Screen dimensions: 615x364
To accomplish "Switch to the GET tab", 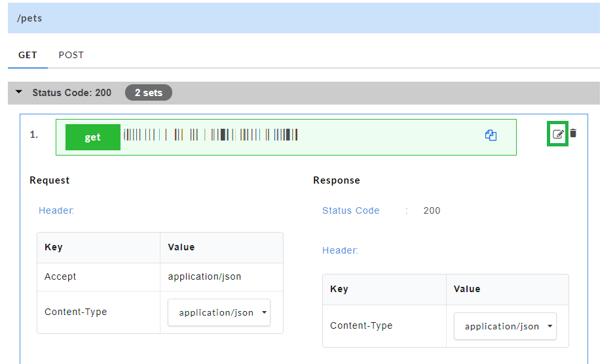I will tap(28, 55).
